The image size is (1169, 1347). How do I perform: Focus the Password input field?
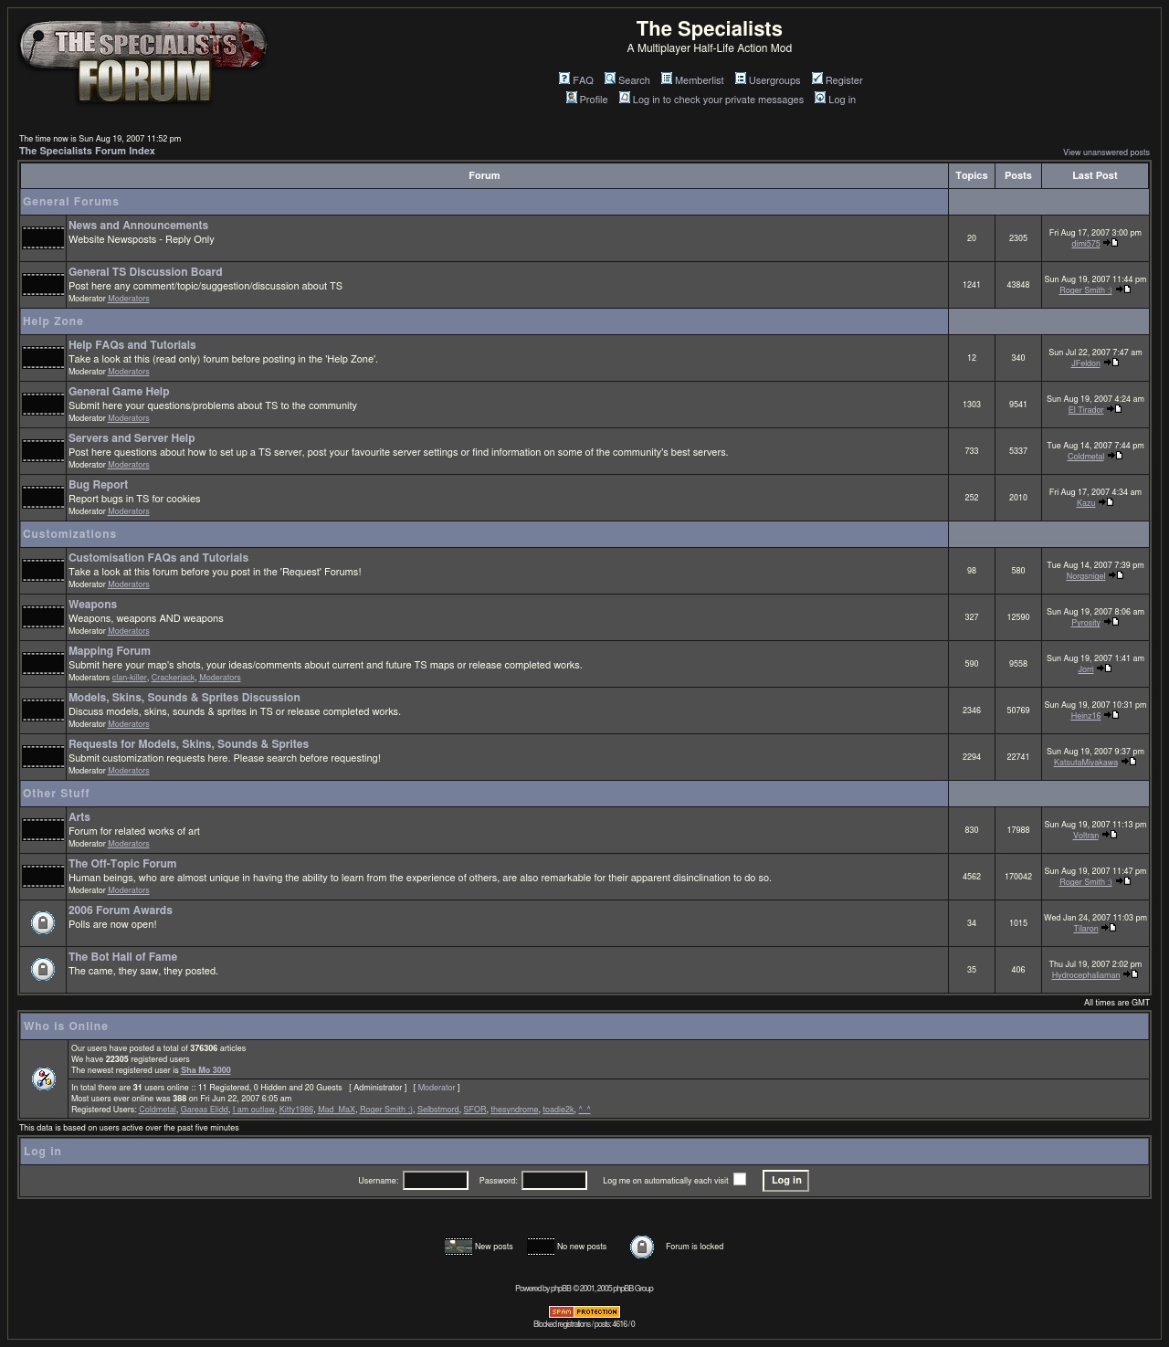554,1181
